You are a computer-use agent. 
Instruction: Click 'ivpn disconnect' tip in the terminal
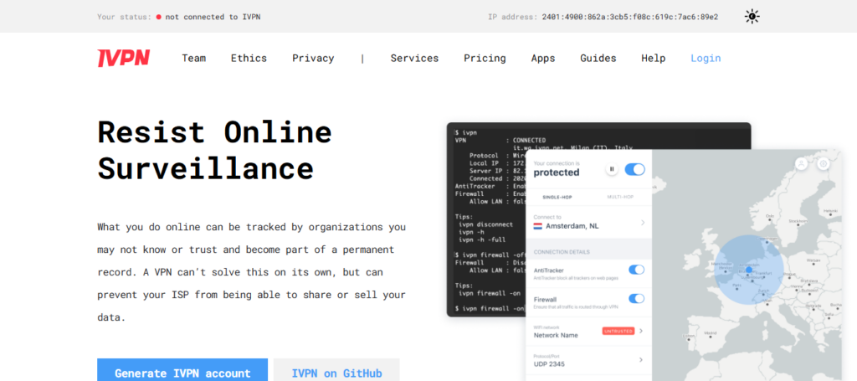[486, 224]
